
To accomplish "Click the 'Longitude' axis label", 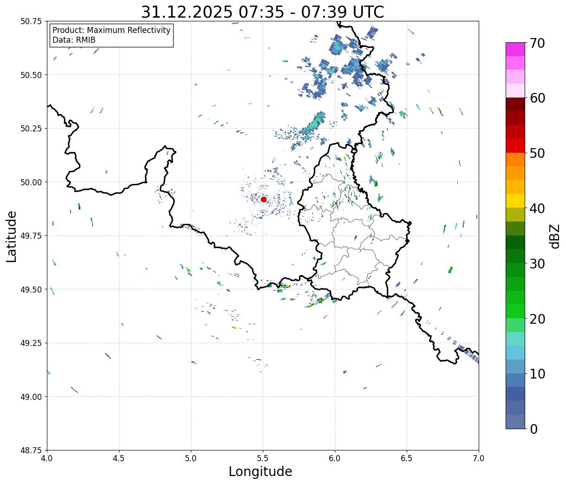I will point(260,472).
